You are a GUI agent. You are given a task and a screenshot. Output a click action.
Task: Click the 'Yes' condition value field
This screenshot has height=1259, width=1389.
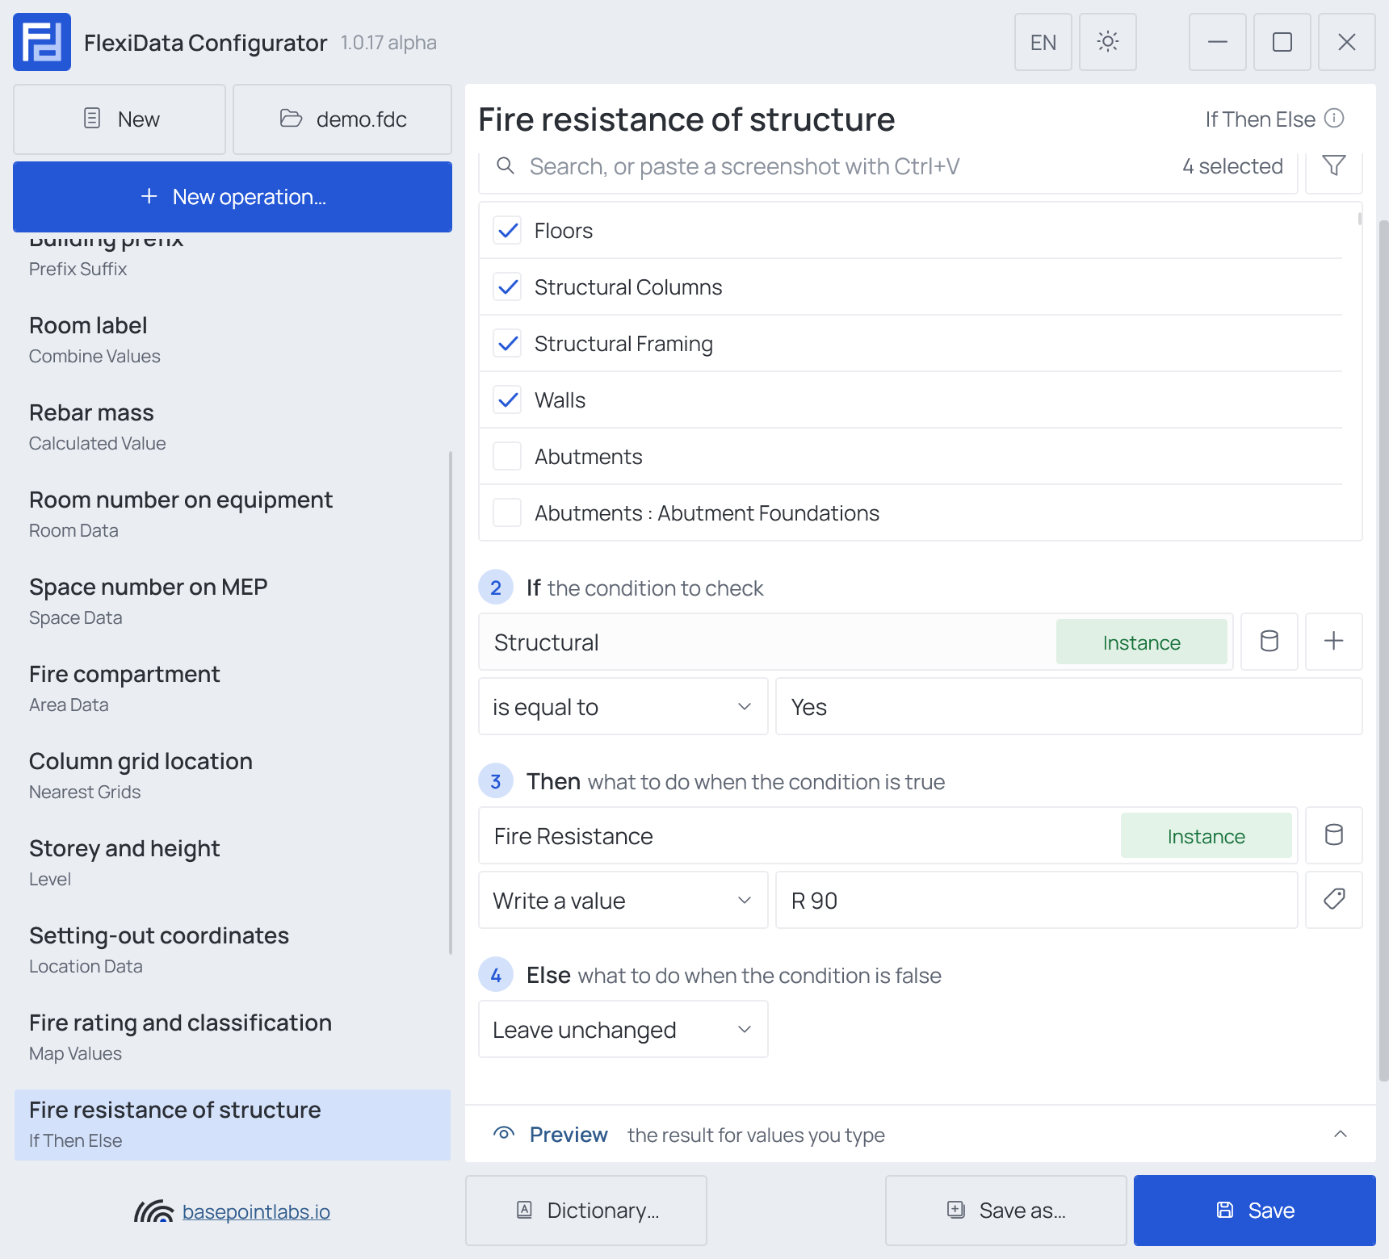(1069, 706)
